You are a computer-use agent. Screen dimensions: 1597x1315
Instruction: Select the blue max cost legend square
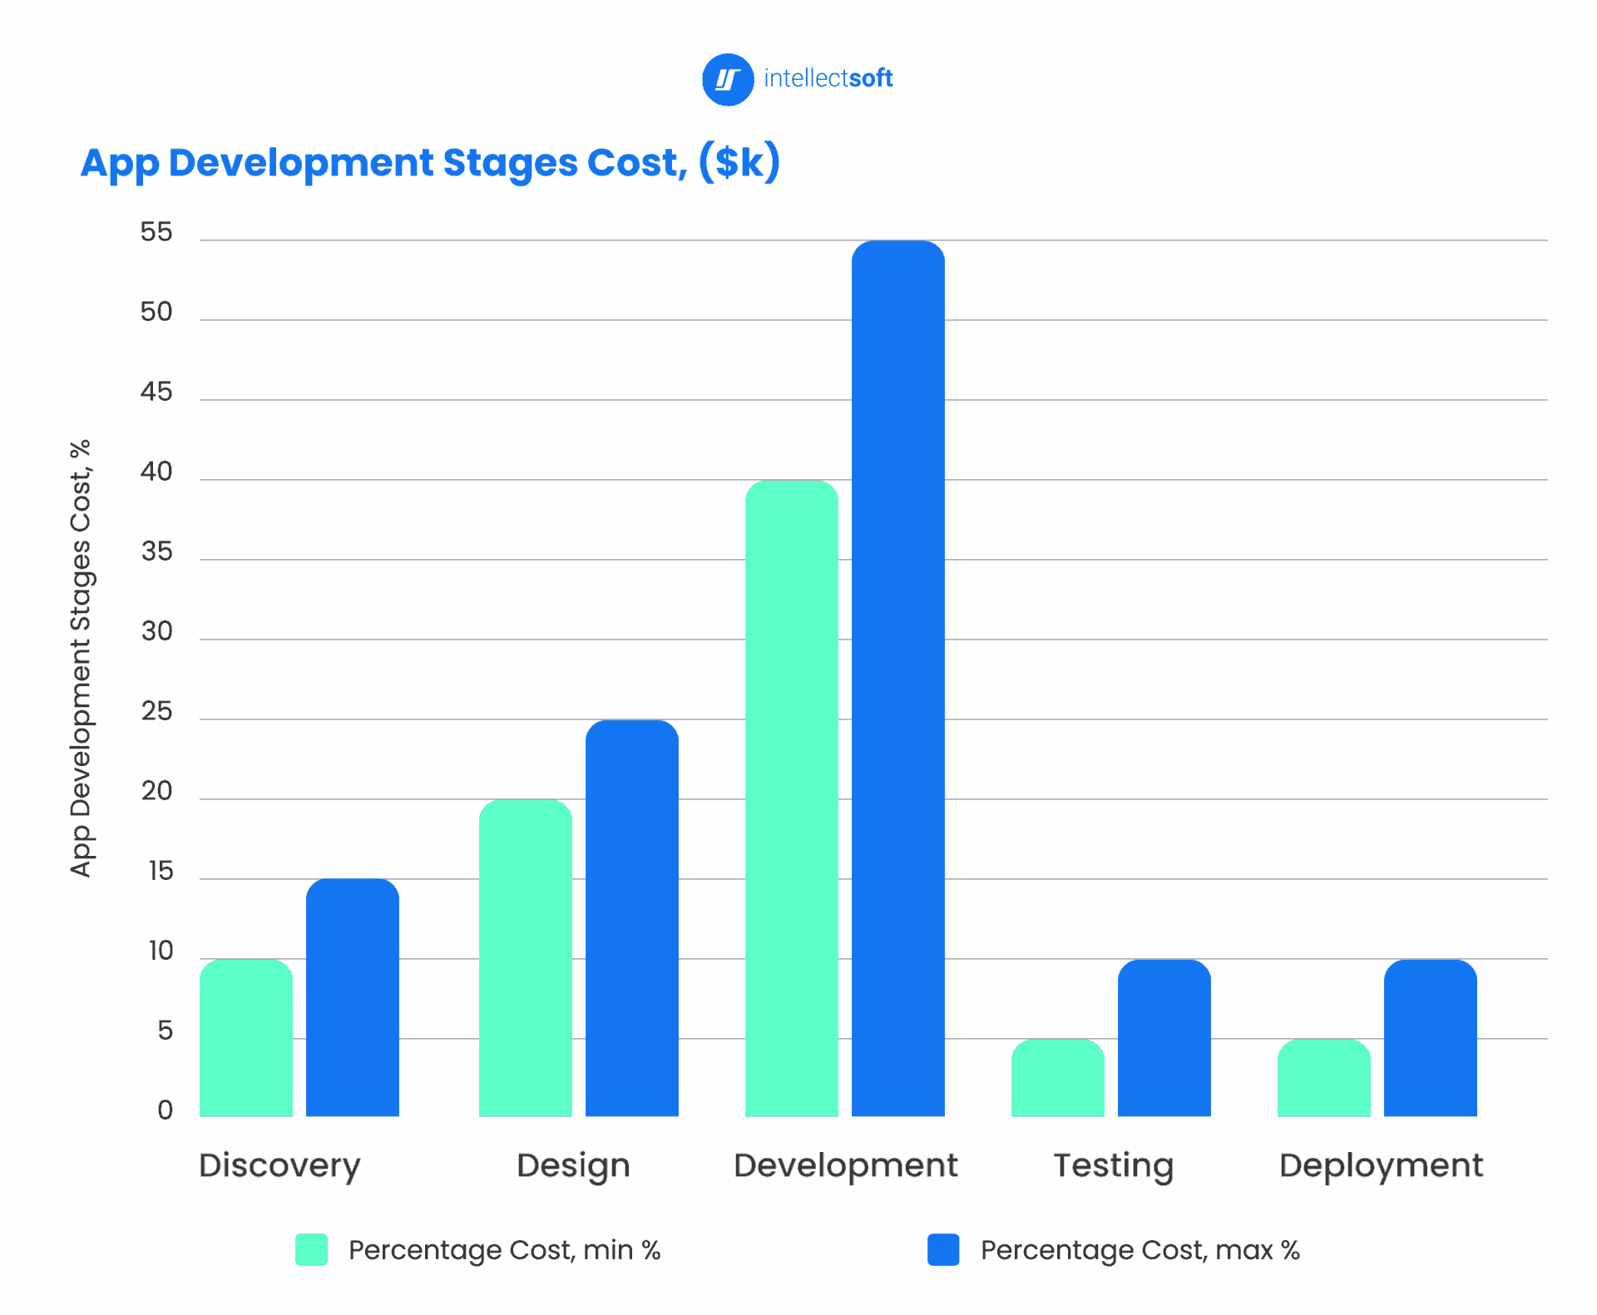click(x=944, y=1248)
